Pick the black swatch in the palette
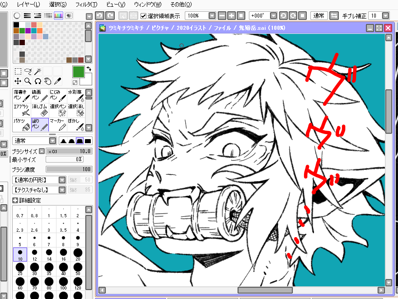Viewport: 398px width, 299px height. 16,25
